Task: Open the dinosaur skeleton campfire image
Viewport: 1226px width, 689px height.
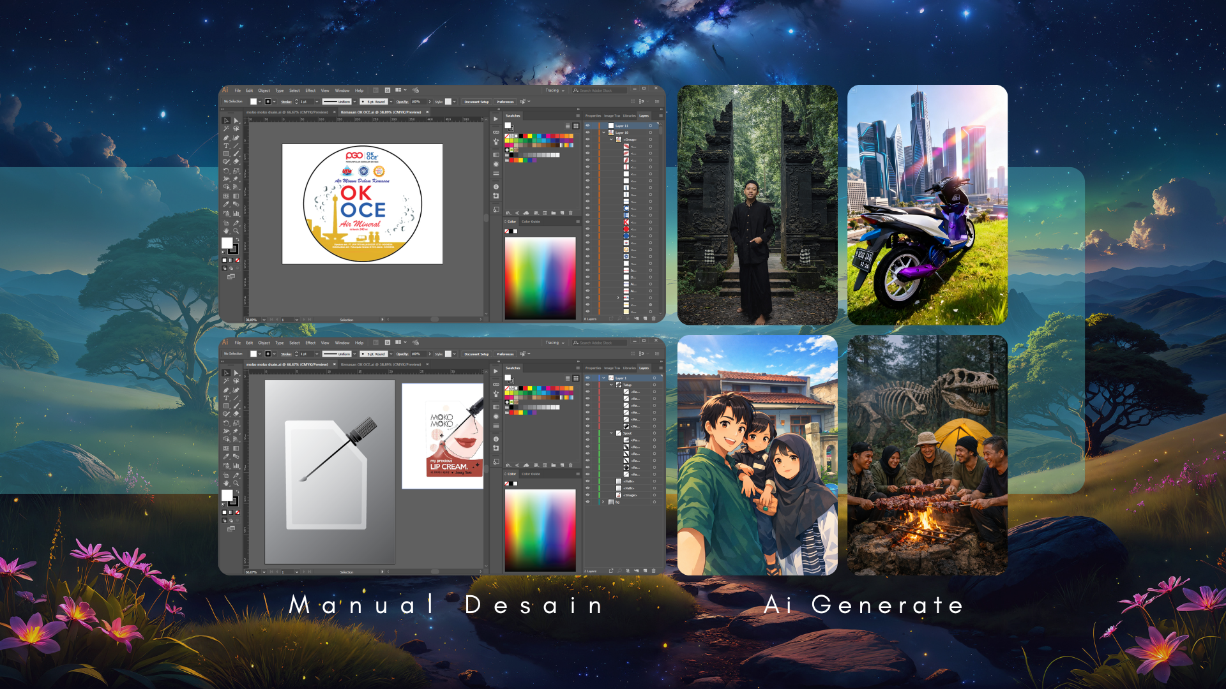Action: [927, 455]
